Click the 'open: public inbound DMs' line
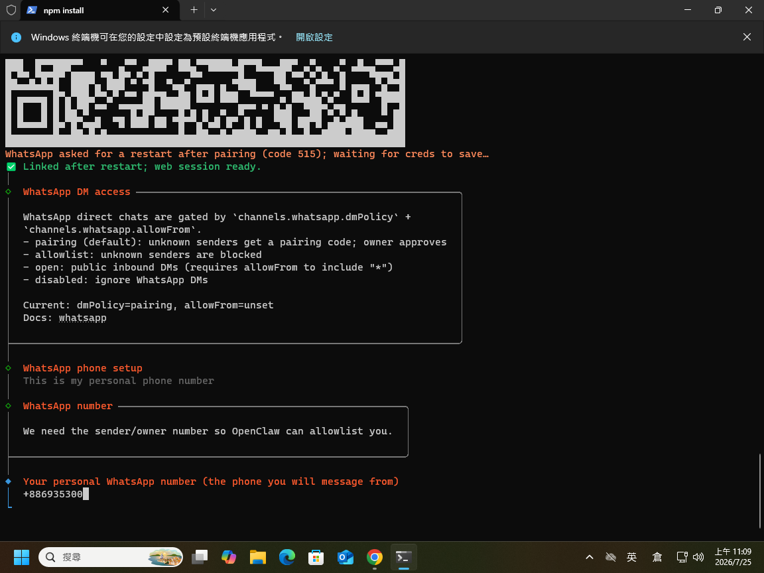The image size is (764, 573). pos(208,267)
